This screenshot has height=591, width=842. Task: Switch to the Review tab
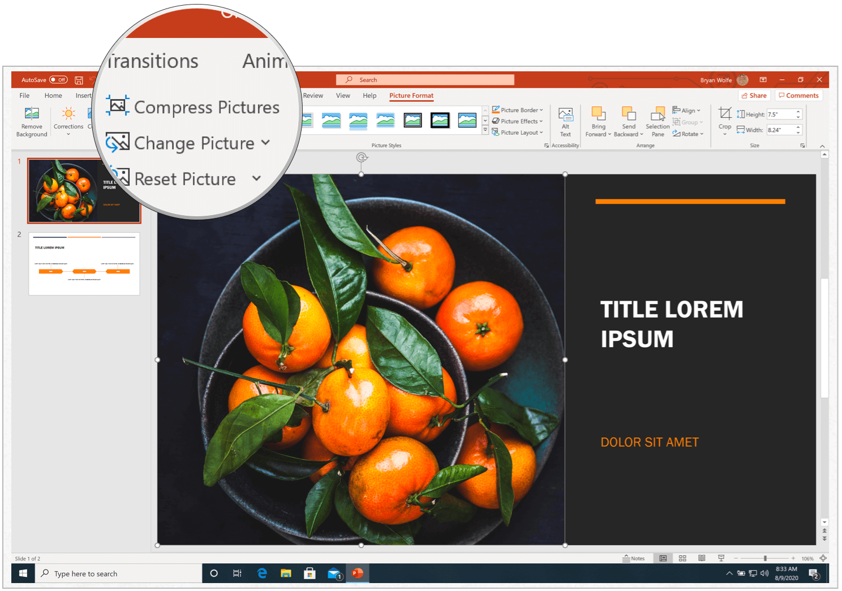(313, 96)
